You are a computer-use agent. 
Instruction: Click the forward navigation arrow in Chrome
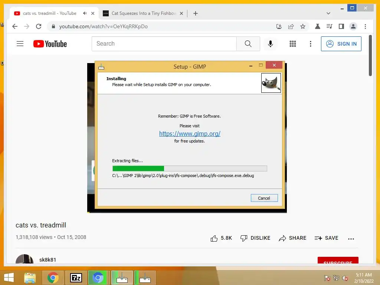pos(27,26)
